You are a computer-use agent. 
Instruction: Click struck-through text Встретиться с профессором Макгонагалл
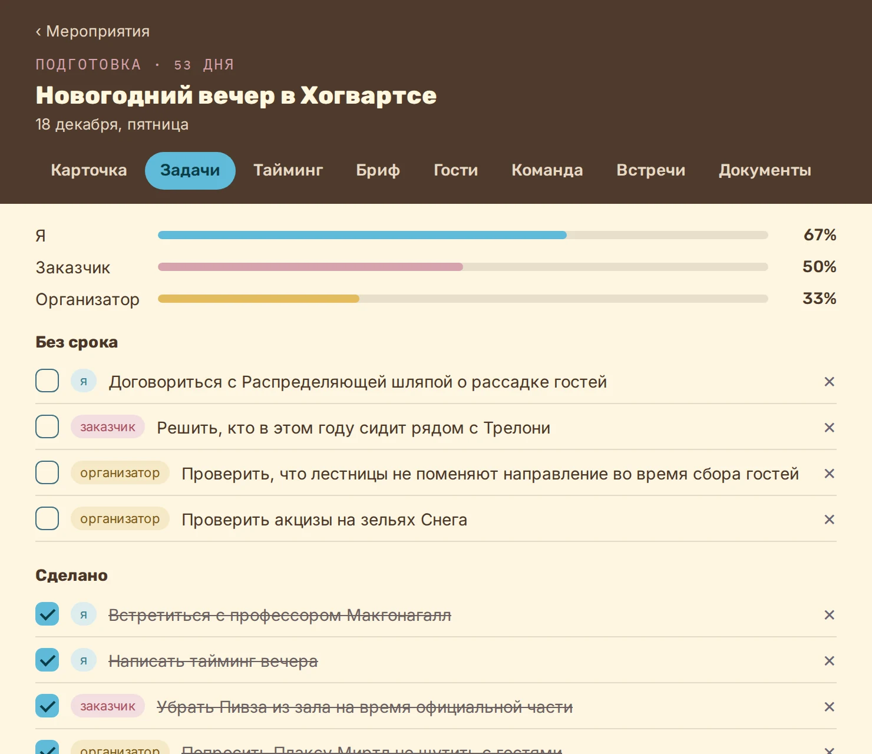tap(280, 615)
